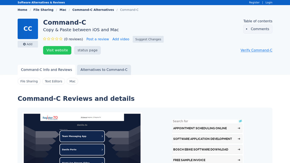Click Verify Command-C link
The image size is (290, 163).
pos(256,50)
